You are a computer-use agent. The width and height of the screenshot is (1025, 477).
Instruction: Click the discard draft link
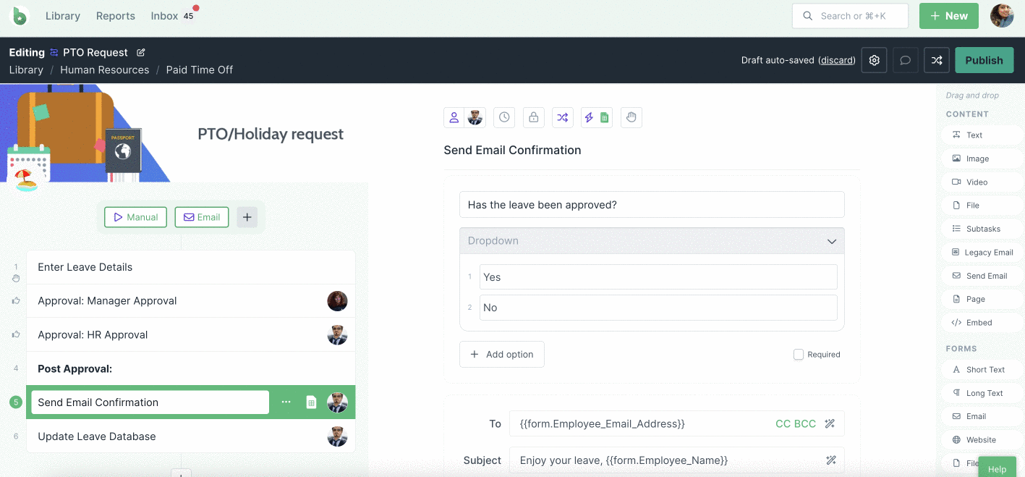(837, 60)
